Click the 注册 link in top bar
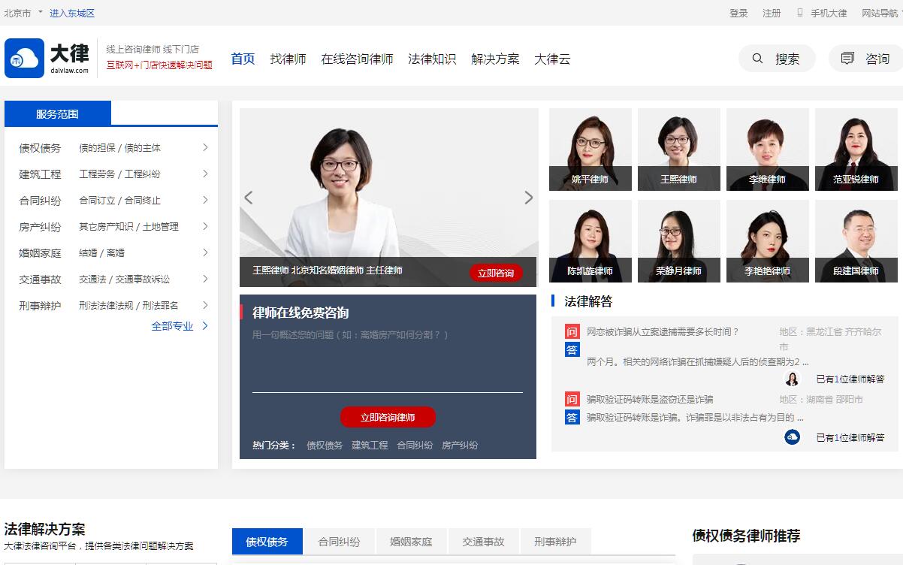 point(772,13)
